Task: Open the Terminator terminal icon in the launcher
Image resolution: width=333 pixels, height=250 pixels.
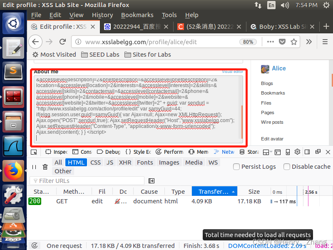Action: (13, 97)
